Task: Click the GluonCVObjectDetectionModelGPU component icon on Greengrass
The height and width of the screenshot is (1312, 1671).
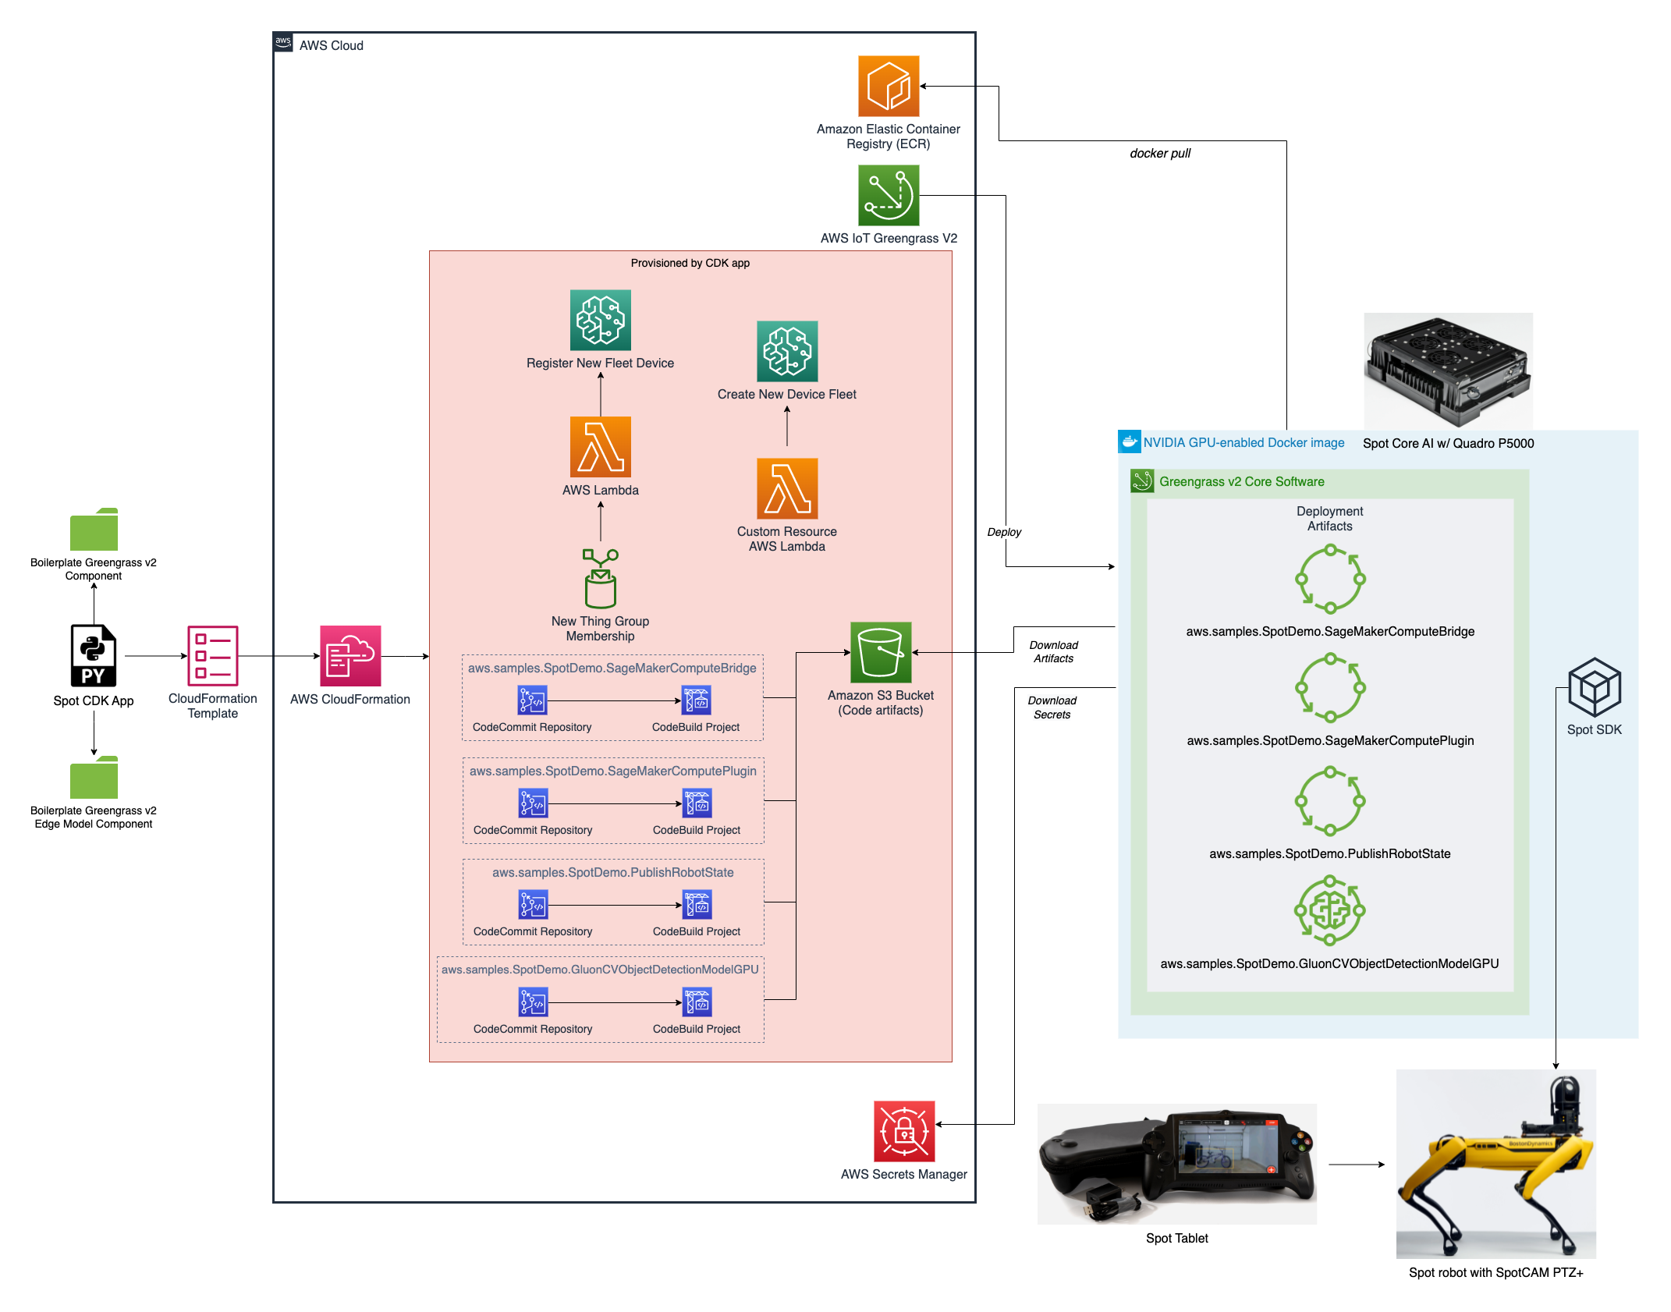Action: pos(1329,910)
